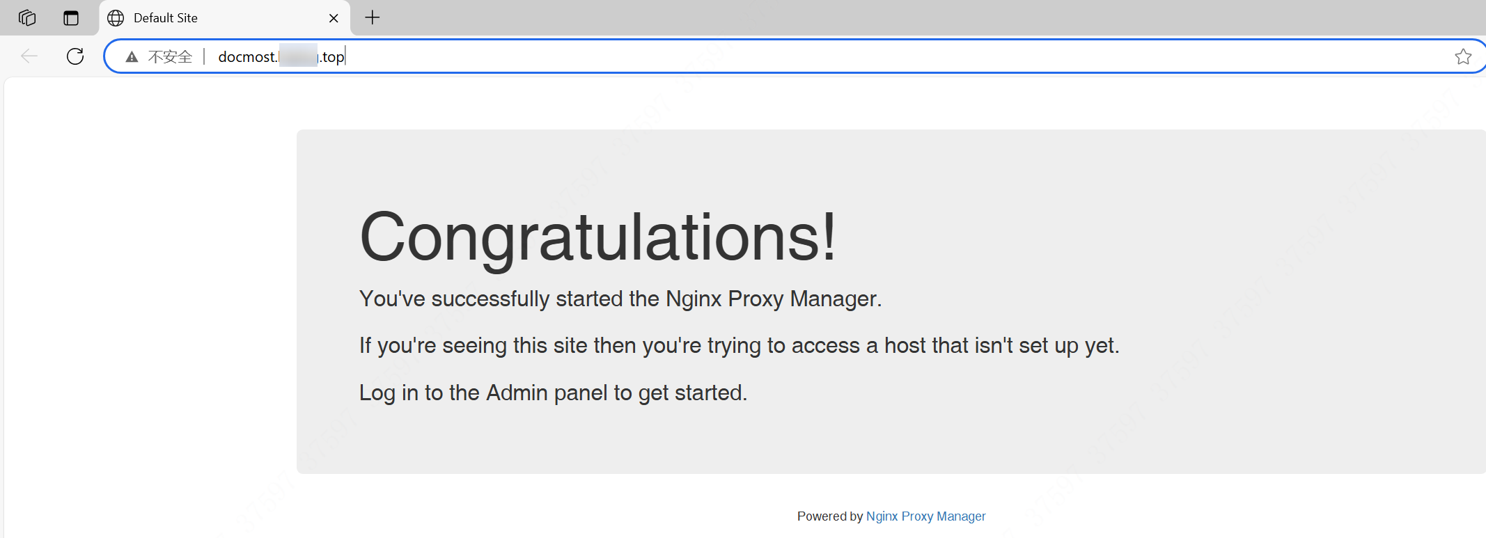Go back to the previous page

(29, 56)
